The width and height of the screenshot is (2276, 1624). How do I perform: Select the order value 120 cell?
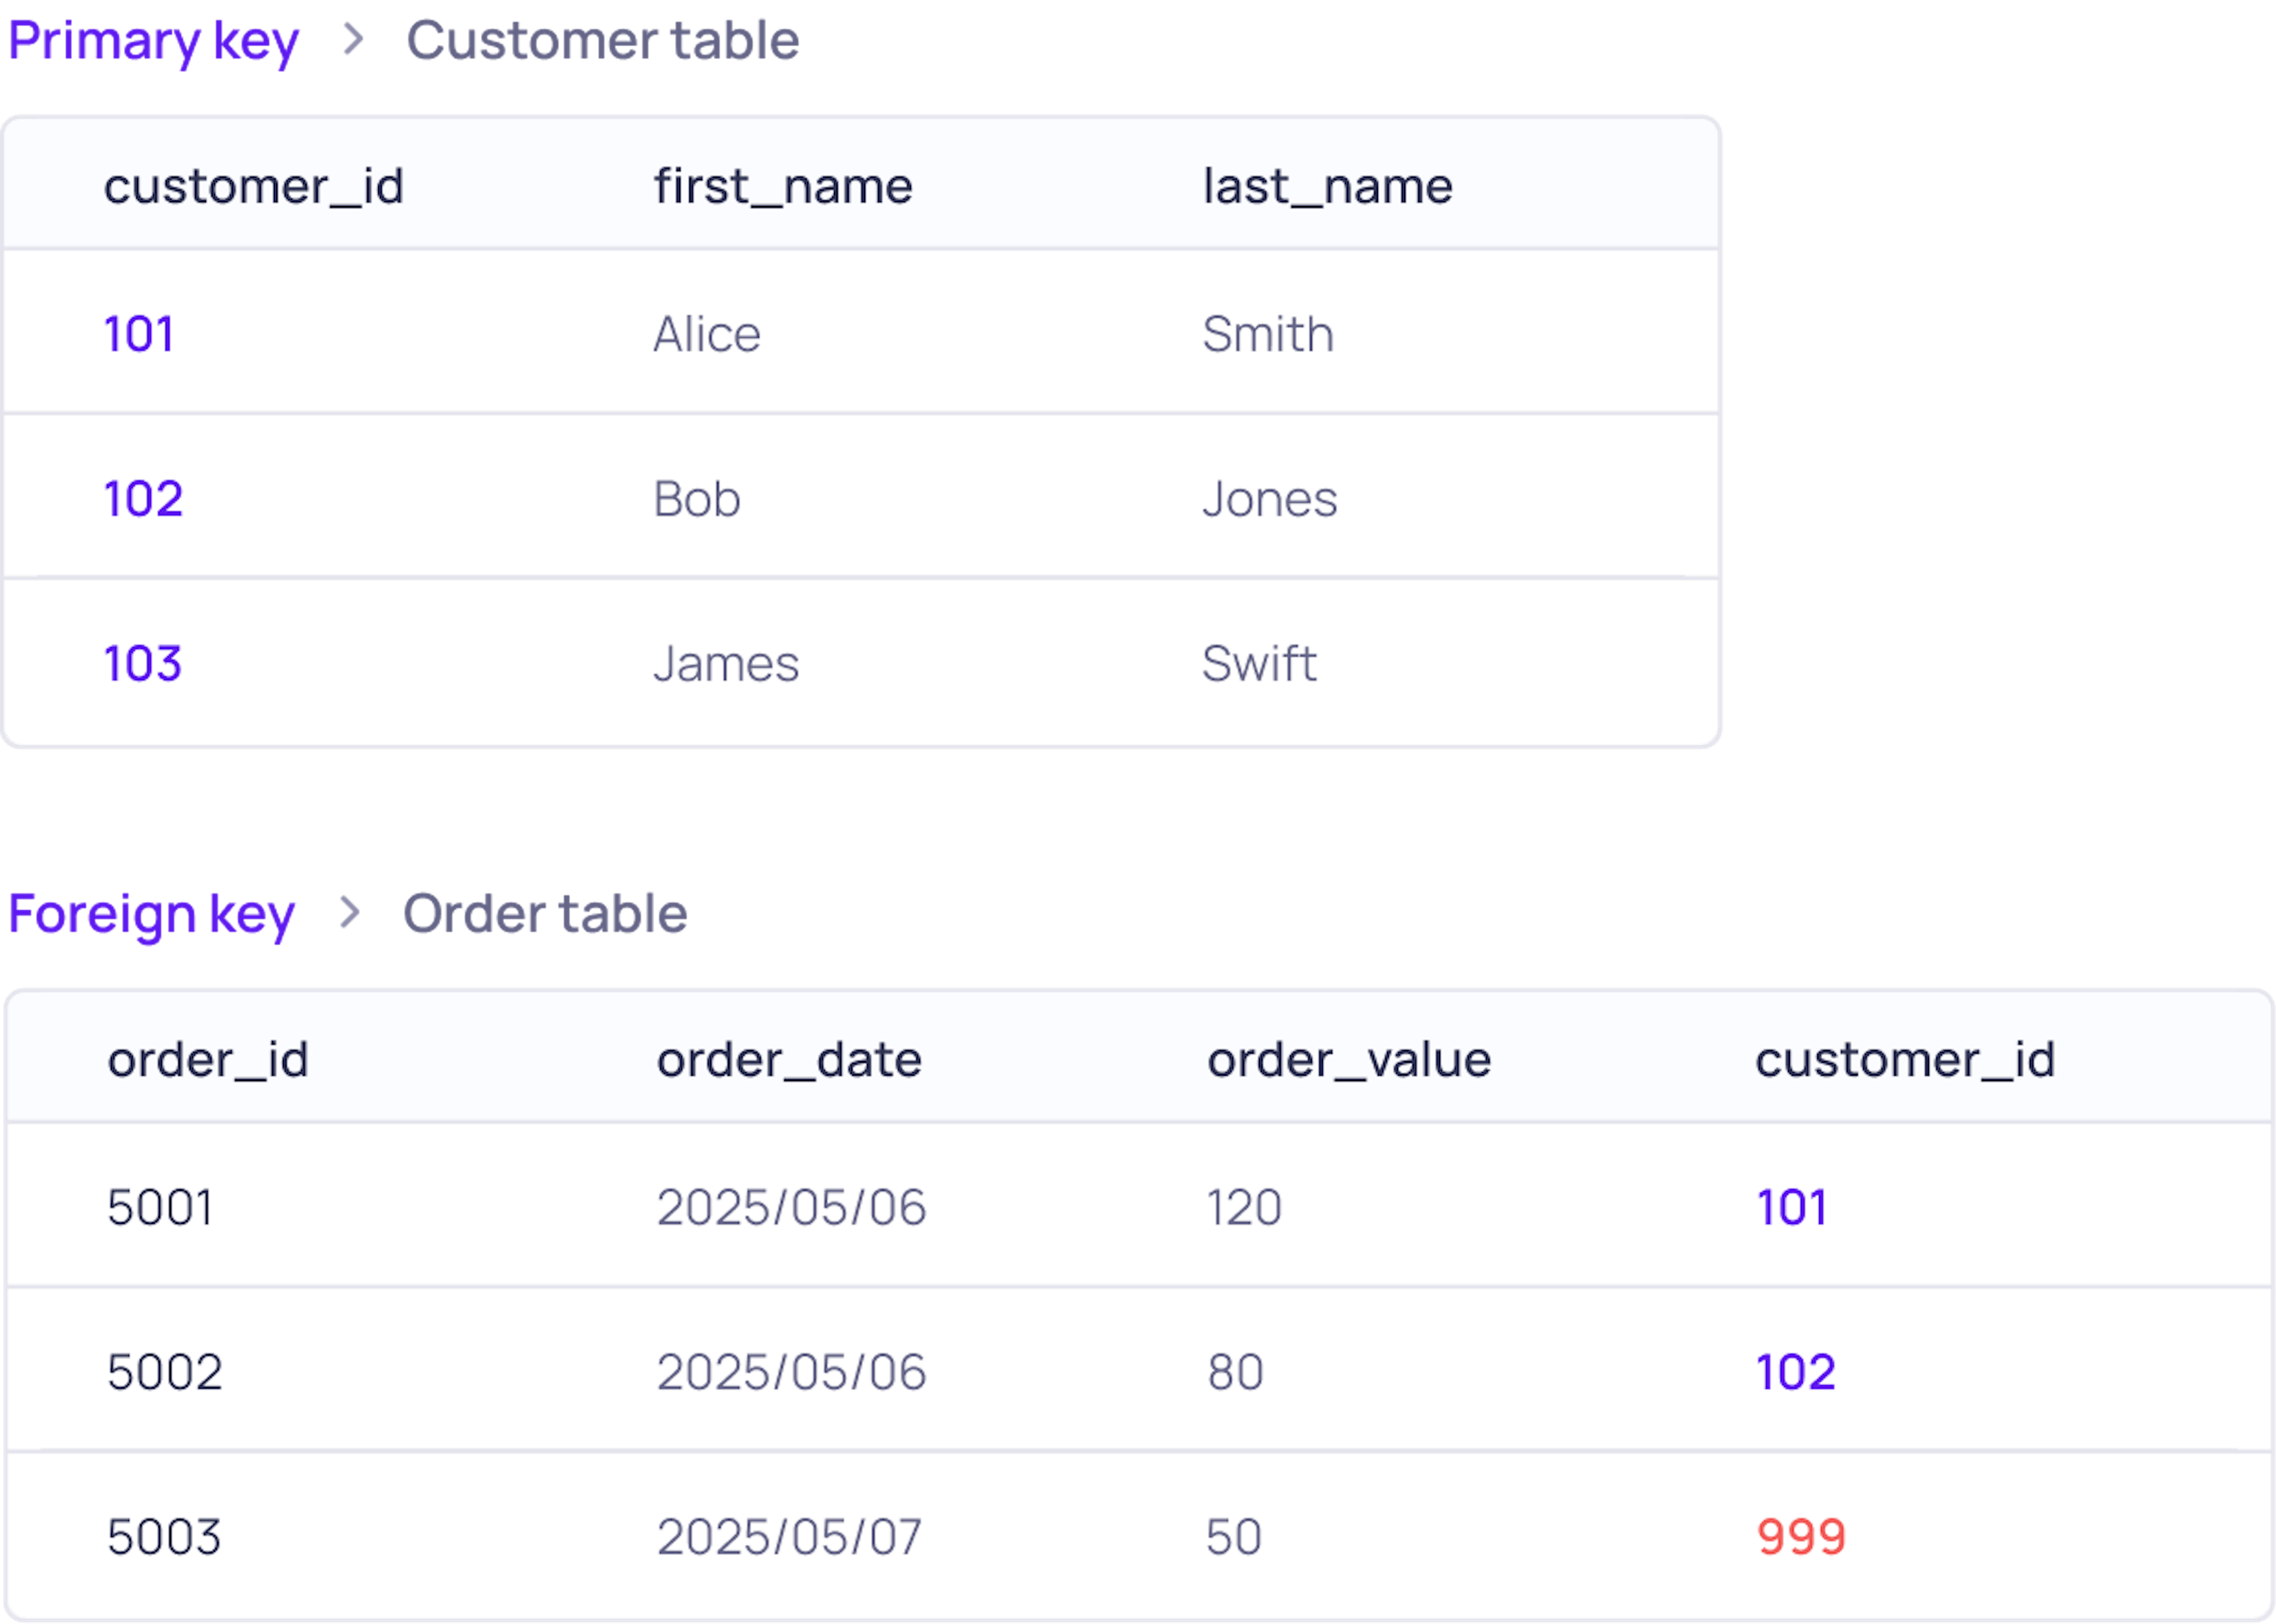pyautogui.click(x=1244, y=1207)
